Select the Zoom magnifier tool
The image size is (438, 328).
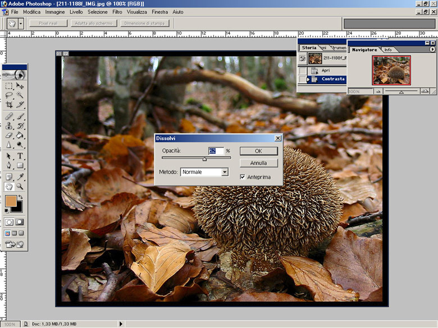(20, 186)
